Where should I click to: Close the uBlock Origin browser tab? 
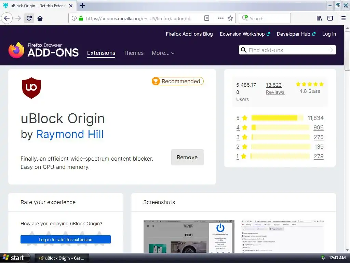click(x=71, y=6)
